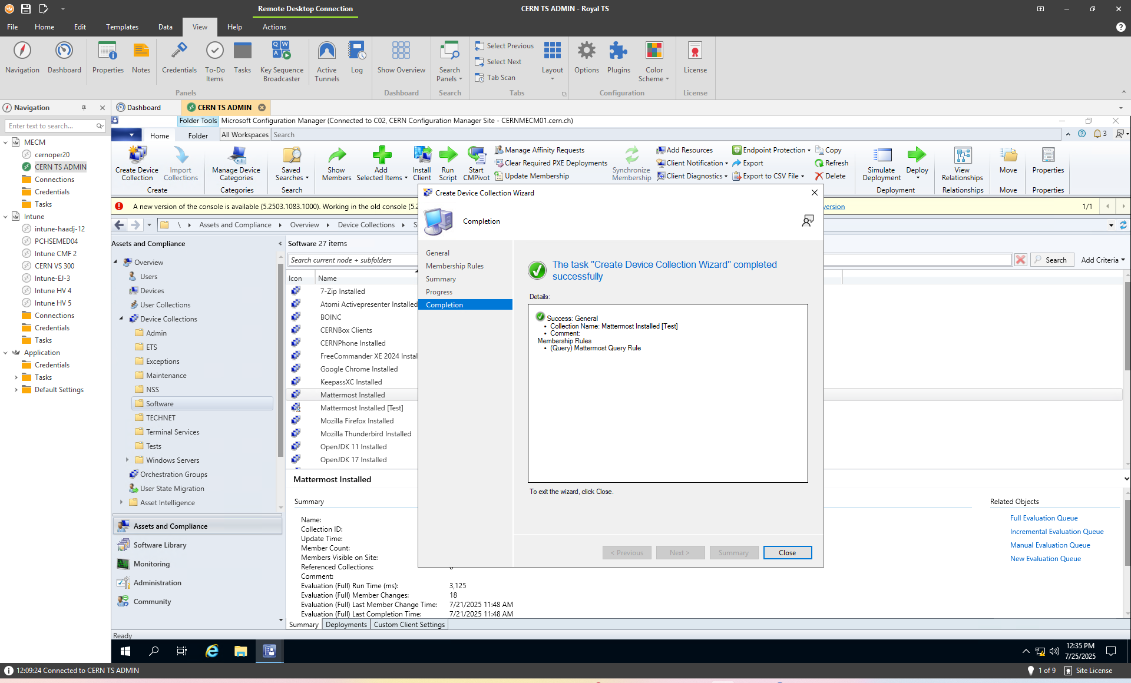Viewport: 1131px width, 683px height.
Task: Switch to the Deployments tab
Action: pyautogui.click(x=346, y=625)
